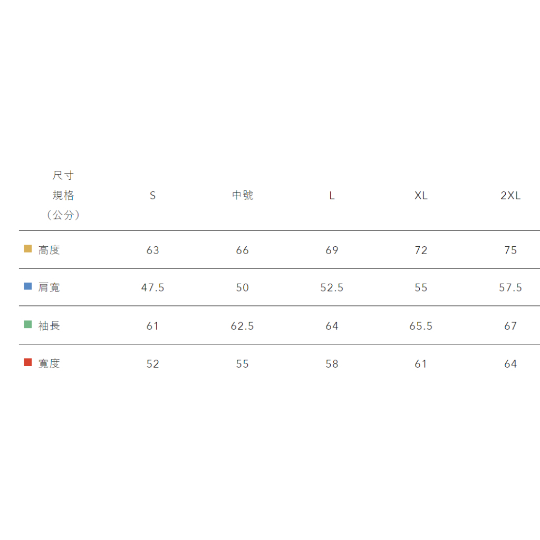This screenshot has width=540, height=540.
Task: Select the S size column header
Action: (x=153, y=196)
